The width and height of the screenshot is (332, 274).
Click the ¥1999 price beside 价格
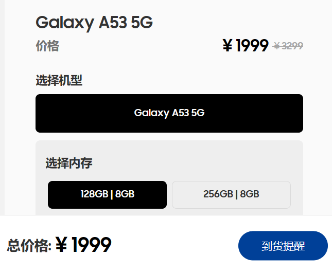coord(246,46)
